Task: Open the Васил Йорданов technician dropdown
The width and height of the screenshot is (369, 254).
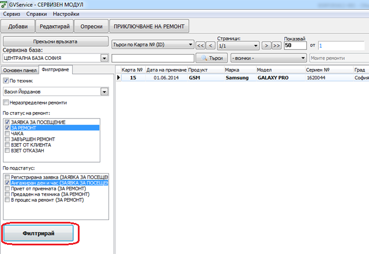Action: click(104, 92)
